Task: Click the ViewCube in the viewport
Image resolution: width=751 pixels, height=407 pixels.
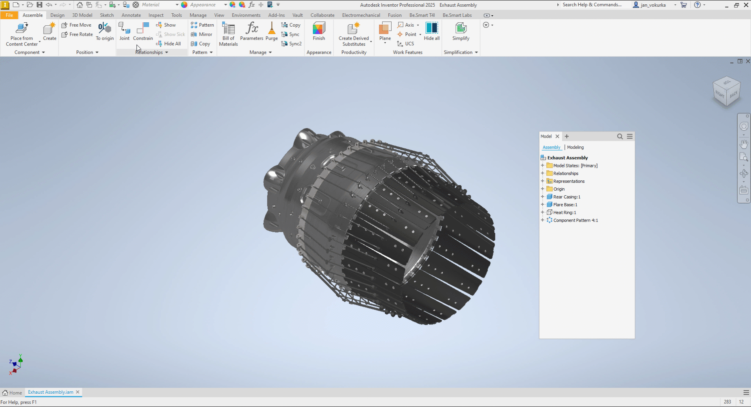Action: pos(726,92)
